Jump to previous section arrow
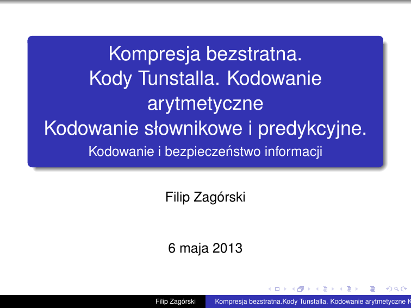 tap(341, 288)
